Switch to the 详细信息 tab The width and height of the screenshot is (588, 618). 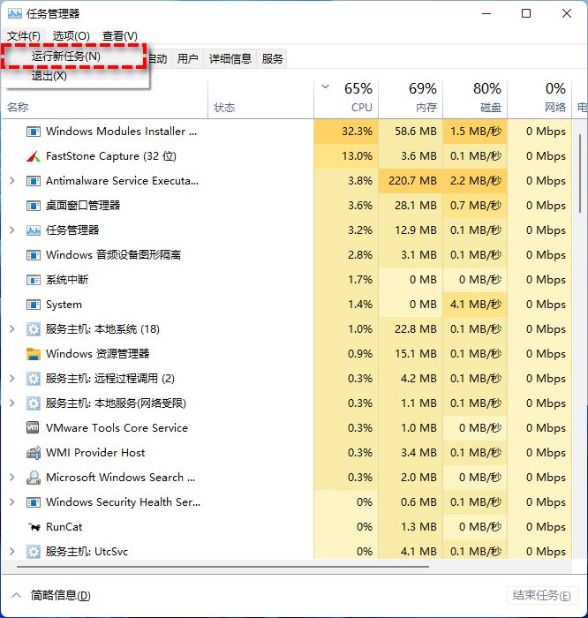230,59
